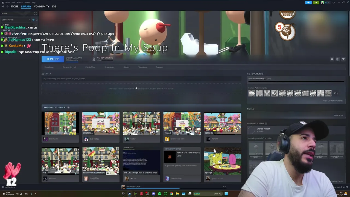Viewport: 350px width, 197px height.
Task: Toggle sort by recent activity clock icon
Action: click(33, 20)
